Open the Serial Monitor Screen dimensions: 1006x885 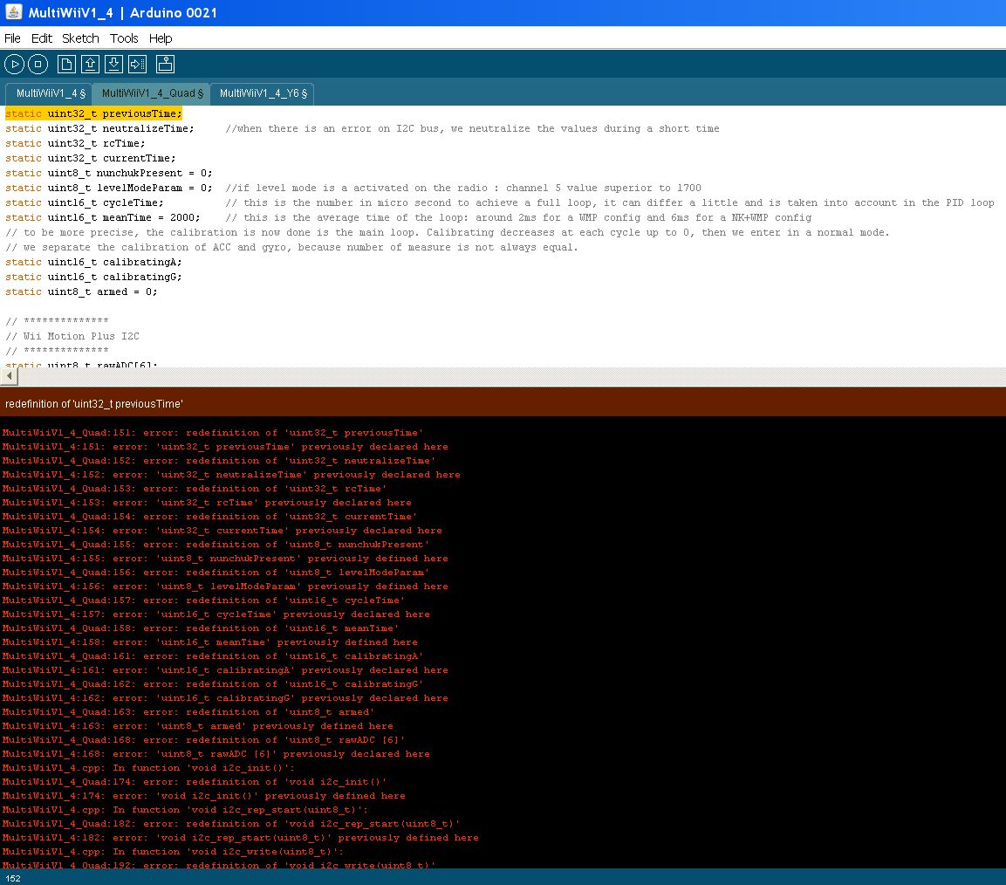165,64
